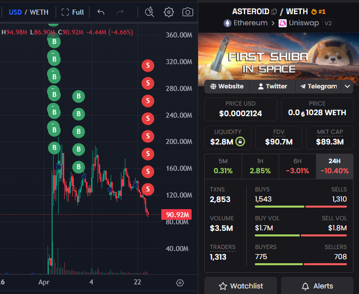Image resolution: width=359 pixels, height=294 pixels.
Task: Open the token Twitter link
Action: point(273,86)
